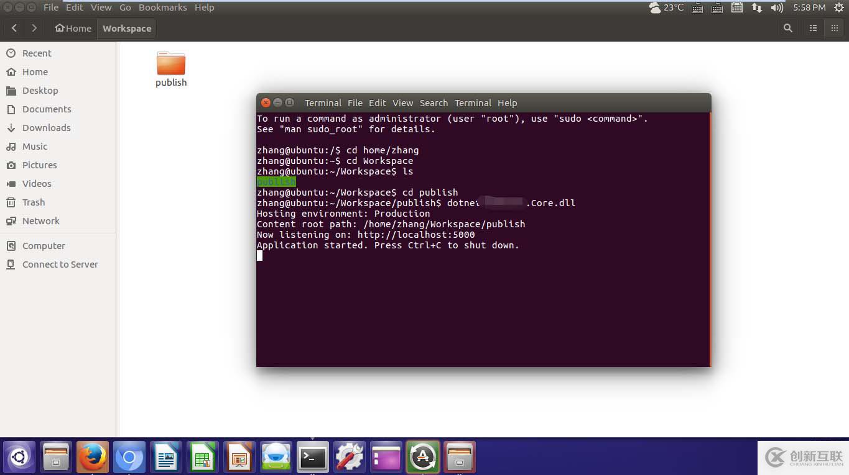Open the sound volume indicator

[x=777, y=7]
